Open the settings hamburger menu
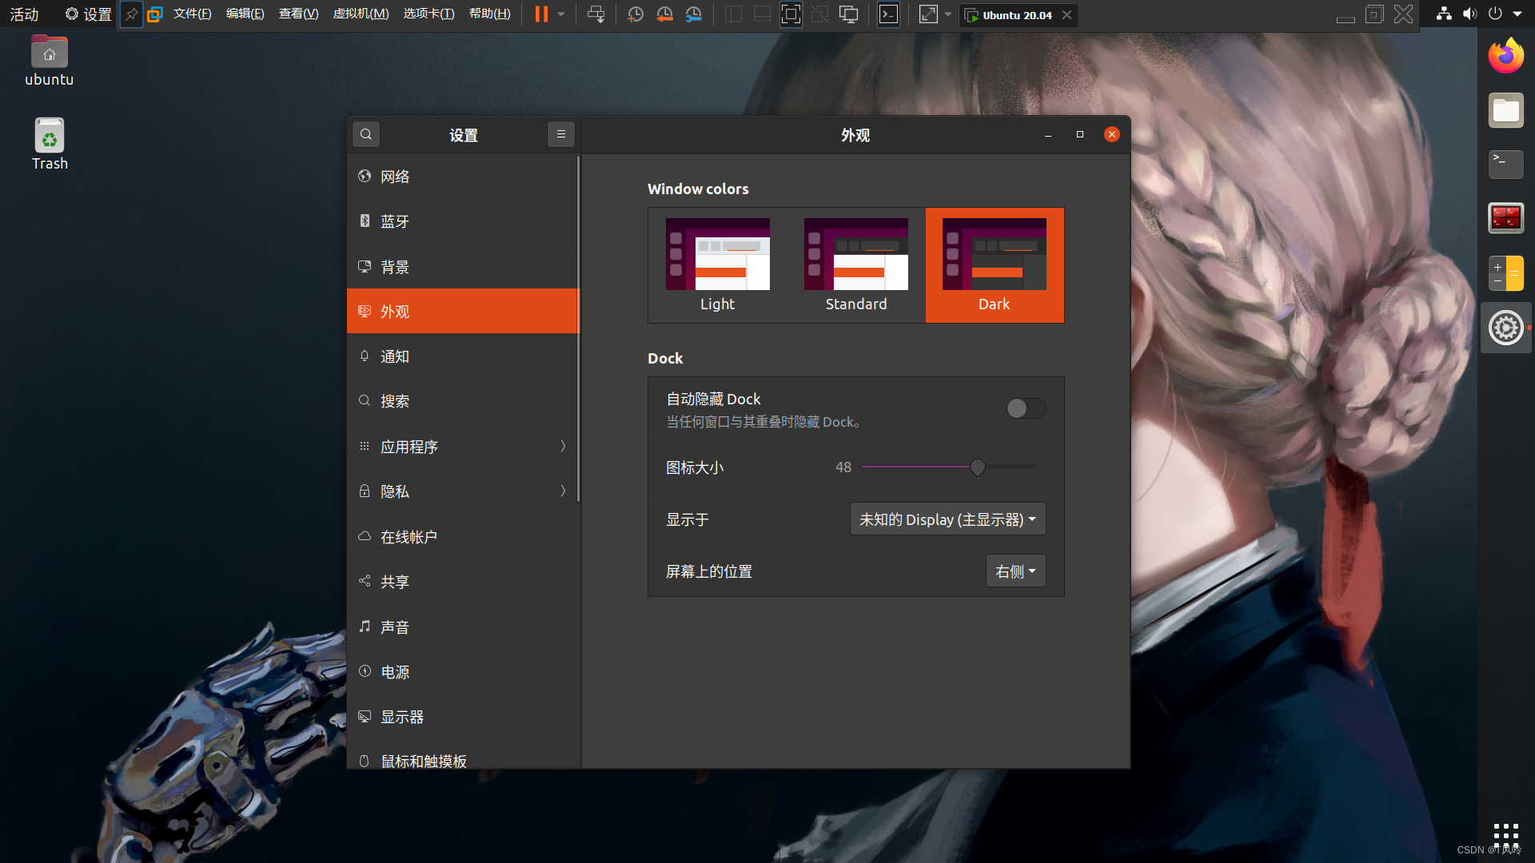Viewport: 1535px width, 863px height. pyautogui.click(x=560, y=133)
